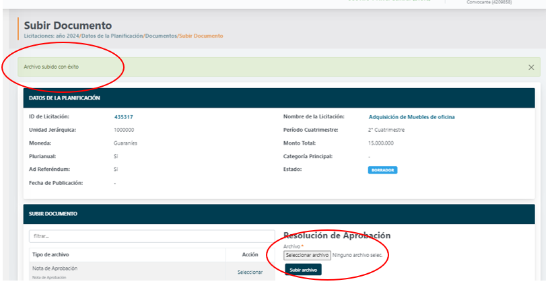This screenshot has height=292, width=548.
Task: Select the Nota de Aprobación file type text
Action: pos(55,268)
